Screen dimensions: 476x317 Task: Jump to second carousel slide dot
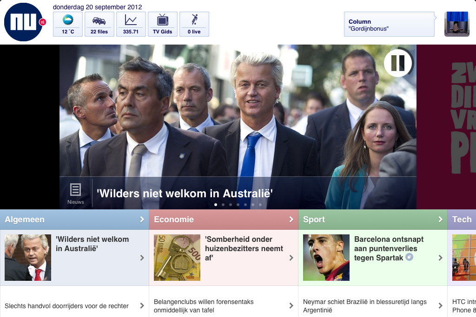[223, 205]
